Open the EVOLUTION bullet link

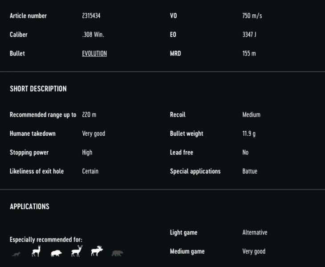pos(94,53)
